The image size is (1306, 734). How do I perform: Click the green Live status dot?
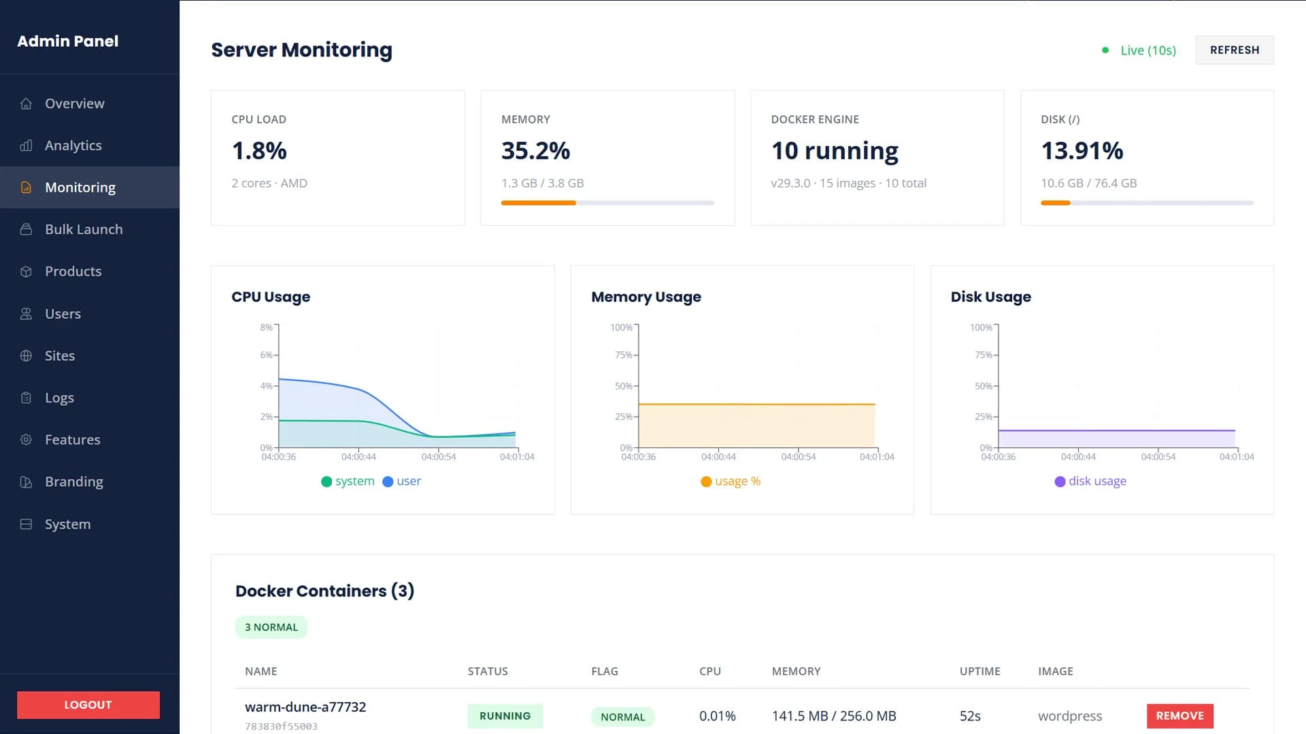pyautogui.click(x=1105, y=50)
